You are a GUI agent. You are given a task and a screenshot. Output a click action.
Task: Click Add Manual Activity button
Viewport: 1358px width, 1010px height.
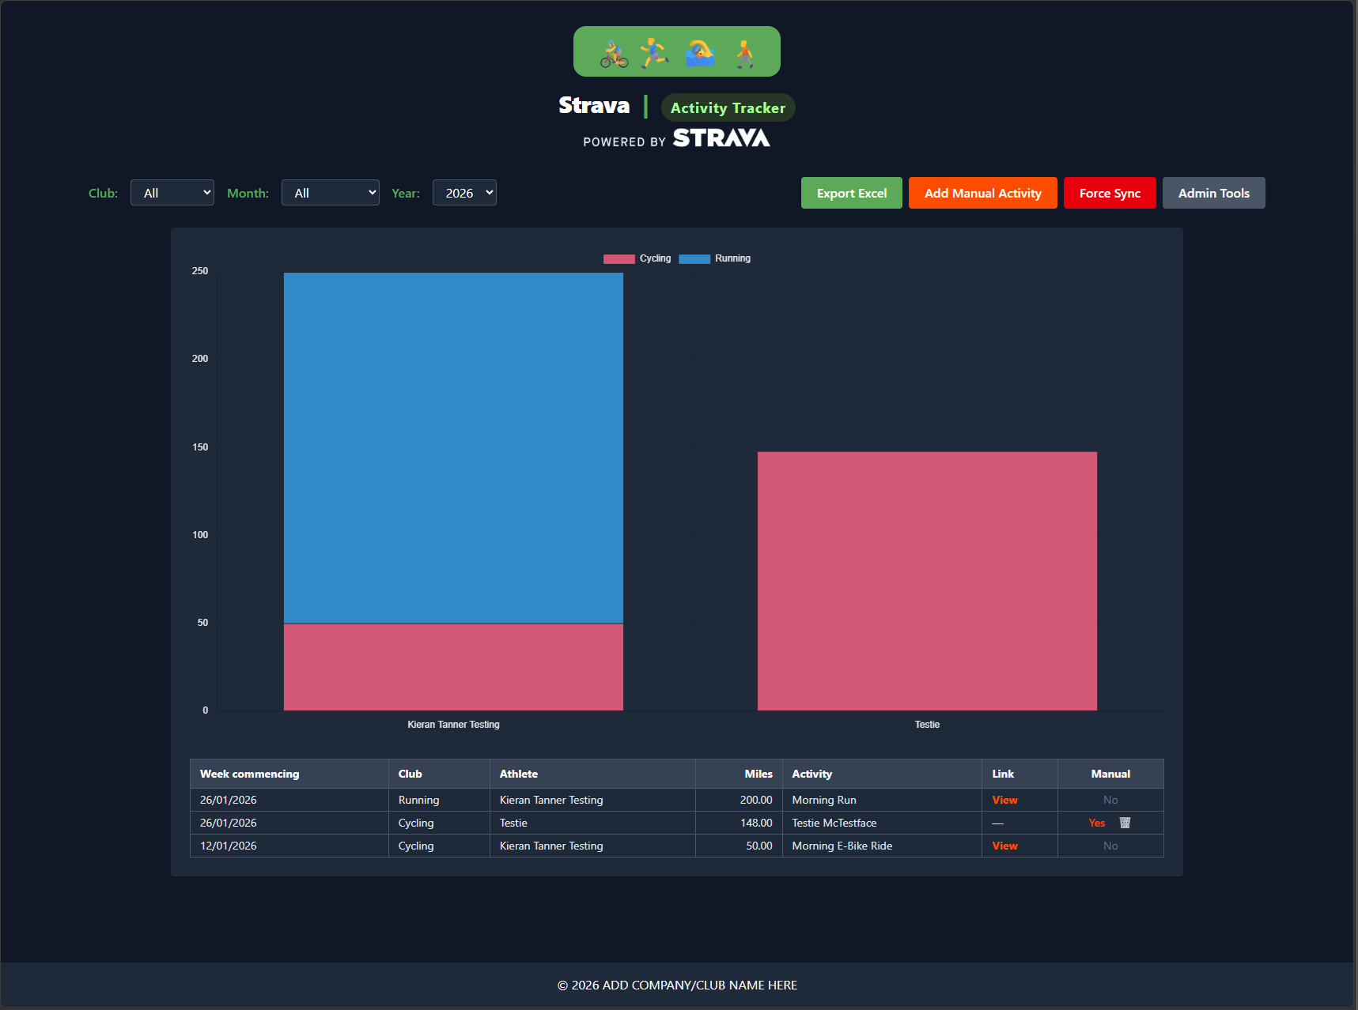(983, 193)
